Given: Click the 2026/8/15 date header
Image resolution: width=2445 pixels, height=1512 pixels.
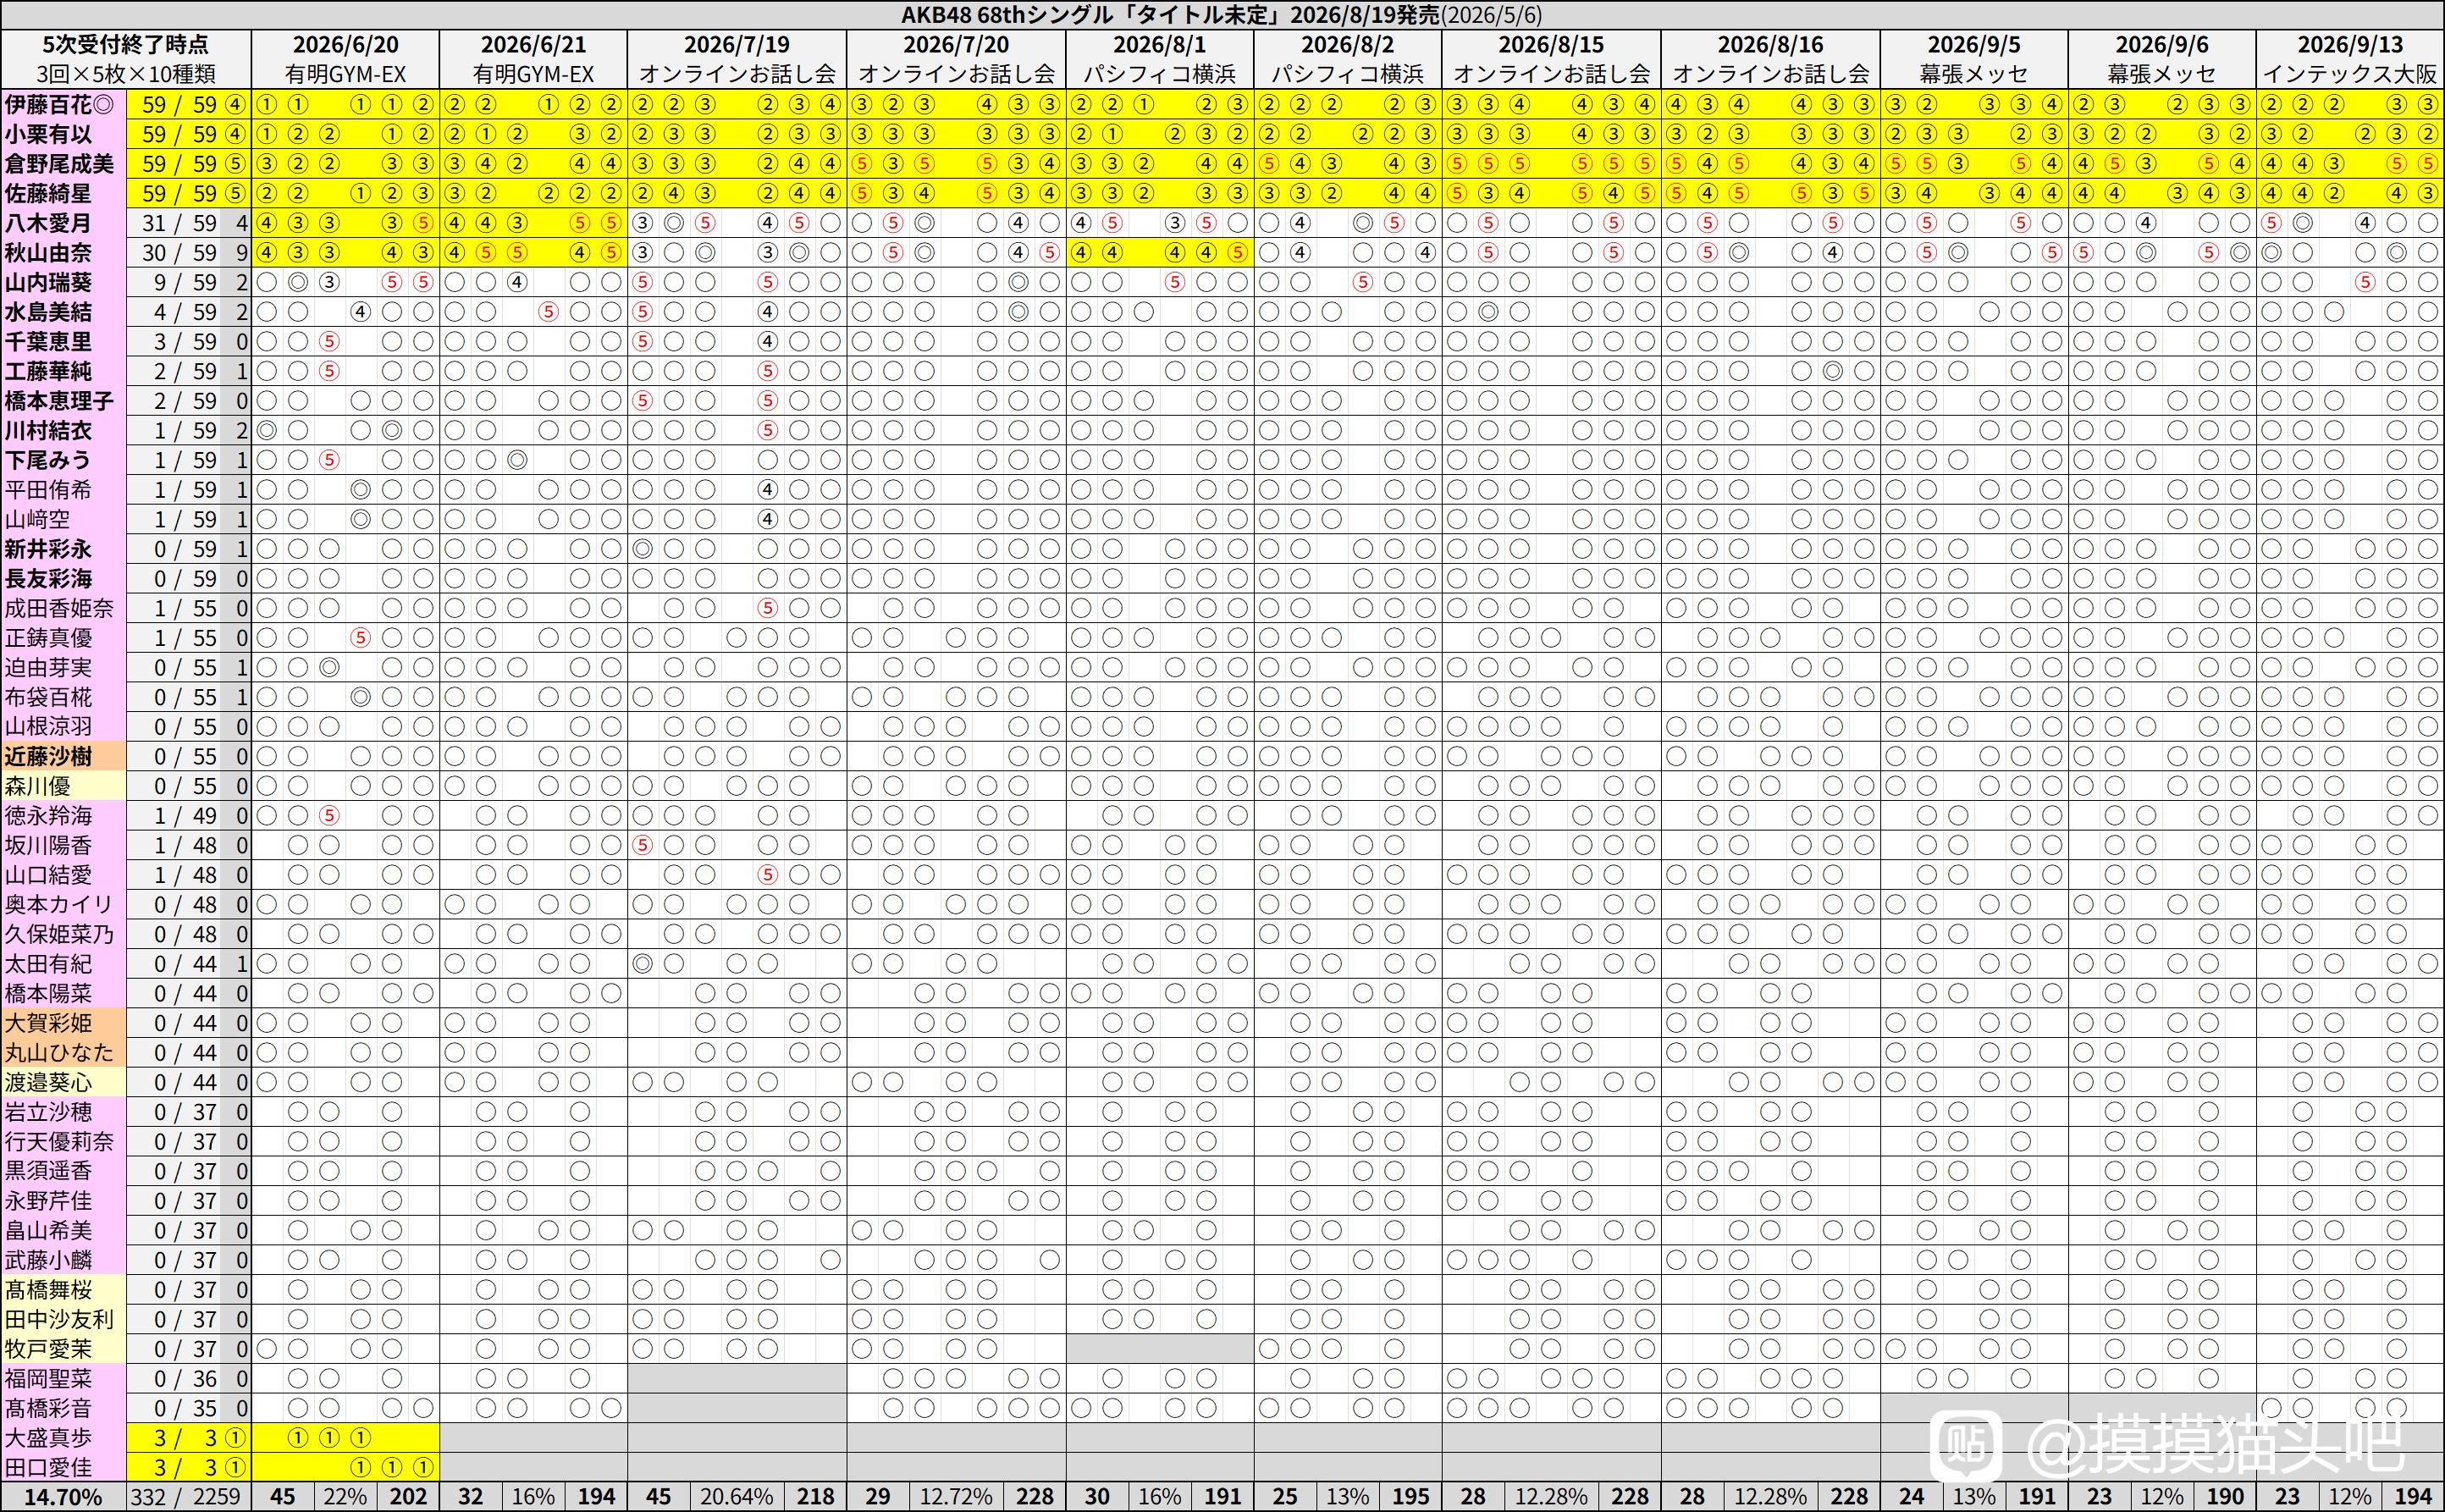Looking at the screenshot, I should (x=1551, y=45).
